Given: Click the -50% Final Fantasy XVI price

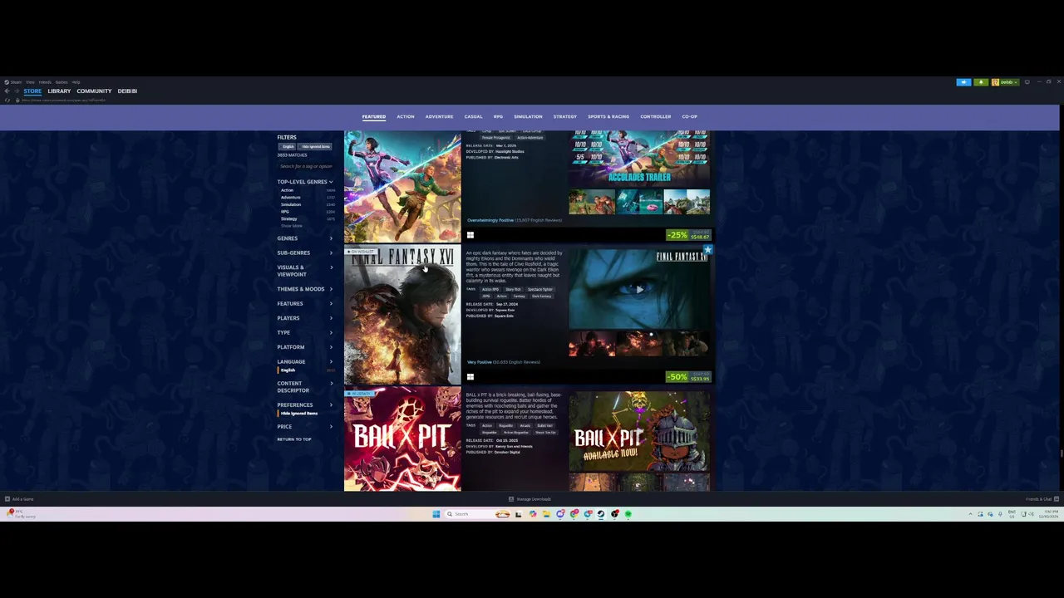Looking at the screenshot, I should coord(687,377).
